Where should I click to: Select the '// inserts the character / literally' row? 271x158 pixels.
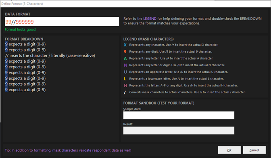click(50, 55)
